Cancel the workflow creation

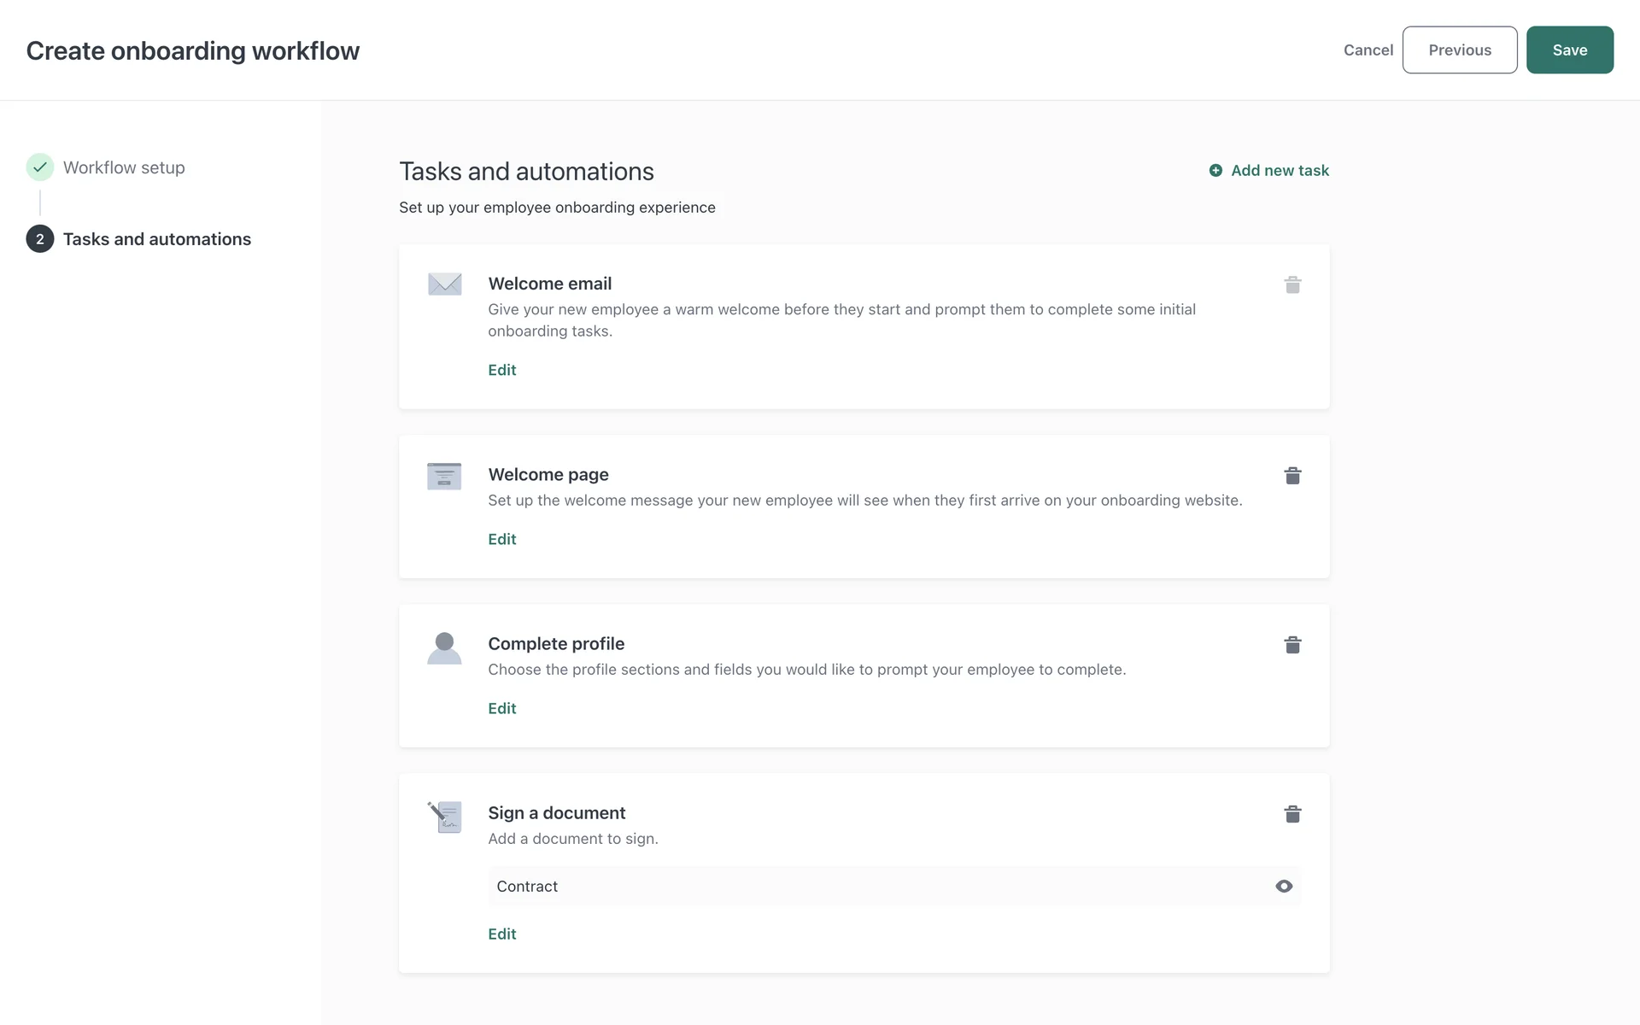click(1368, 50)
